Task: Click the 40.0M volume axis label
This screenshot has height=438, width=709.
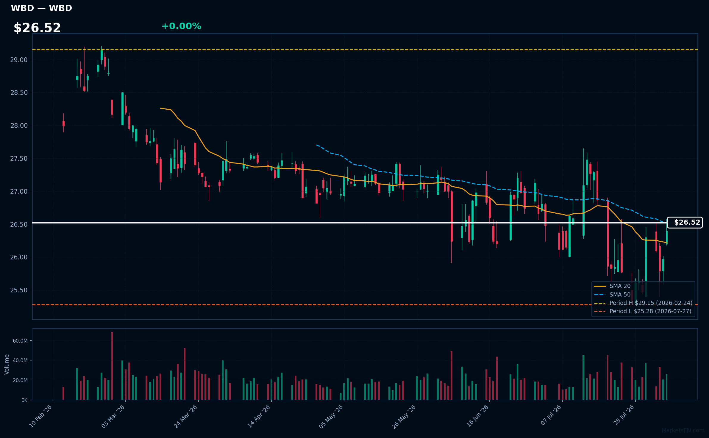Action: point(20,360)
